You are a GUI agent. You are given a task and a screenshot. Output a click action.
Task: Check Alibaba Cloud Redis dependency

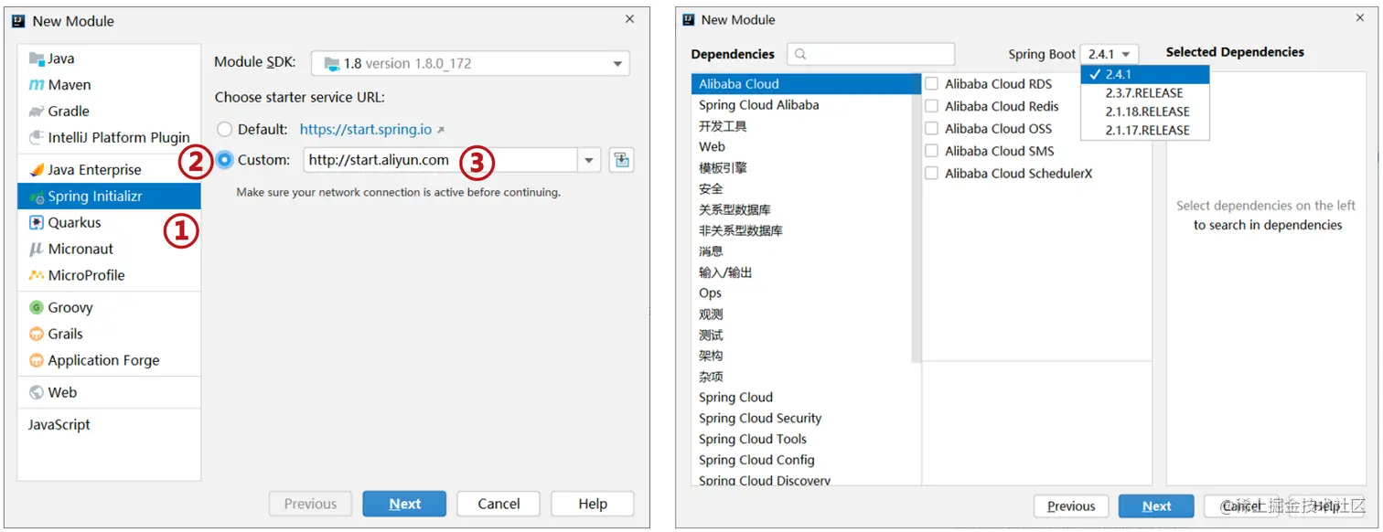[931, 106]
